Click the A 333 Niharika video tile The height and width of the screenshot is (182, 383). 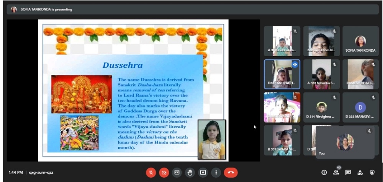coord(321,74)
